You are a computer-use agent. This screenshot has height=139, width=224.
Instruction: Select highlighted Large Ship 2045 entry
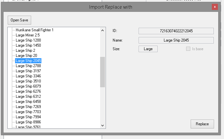click(28, 61)
